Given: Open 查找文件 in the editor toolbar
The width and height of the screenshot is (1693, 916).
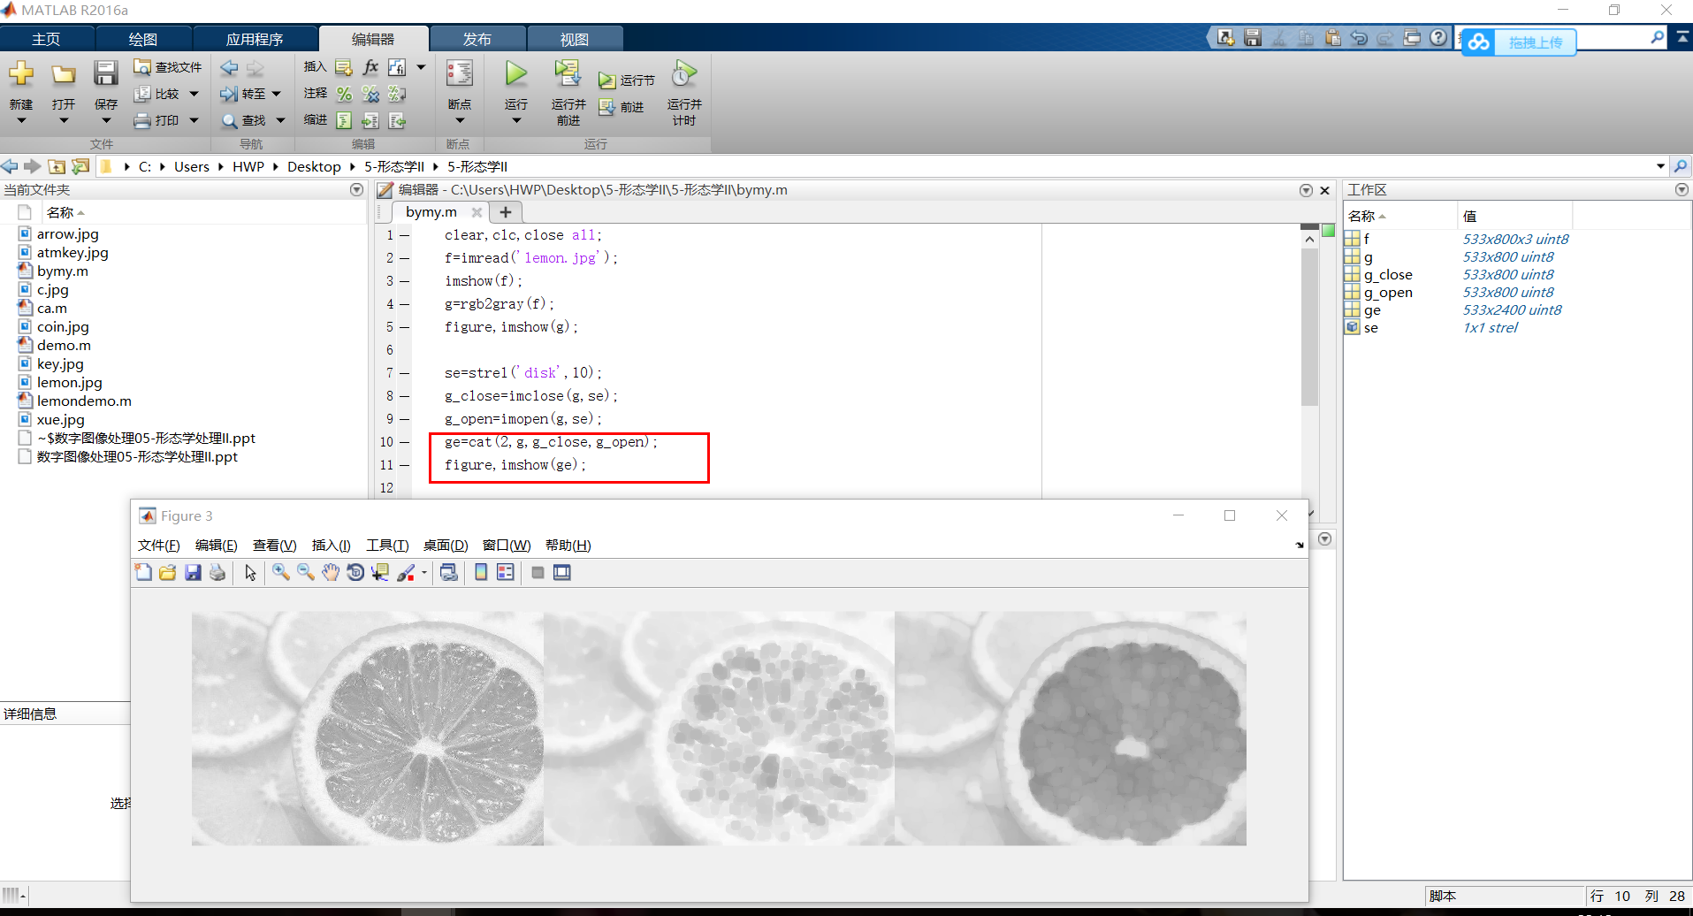Looking at the screenshot, I should pyautogui.click(x=166, y=66).
